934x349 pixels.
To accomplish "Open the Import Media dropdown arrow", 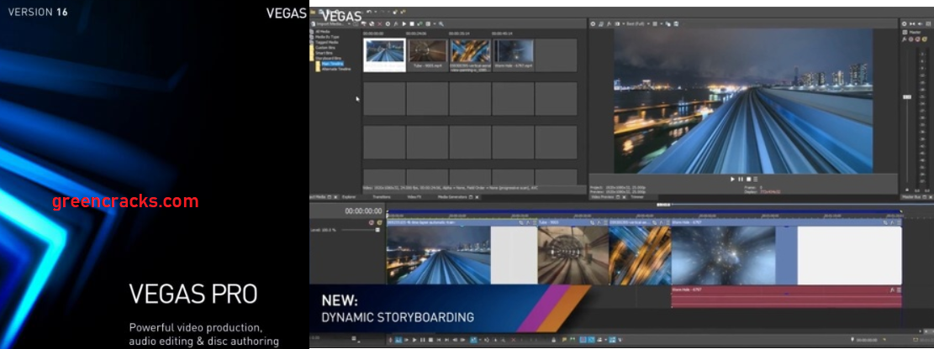I will pos(350,23).
